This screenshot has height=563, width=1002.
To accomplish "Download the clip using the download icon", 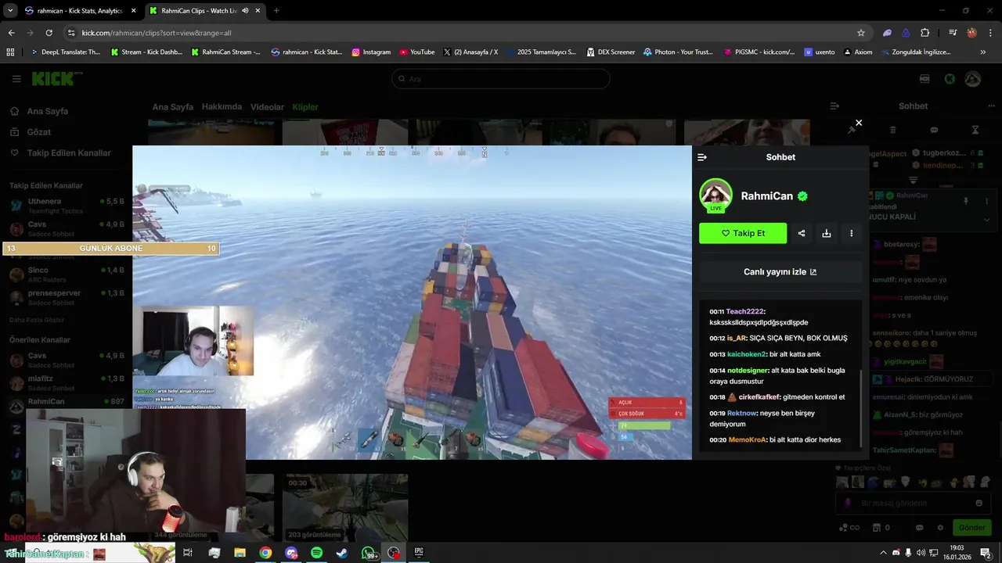I will click(826, 233).
